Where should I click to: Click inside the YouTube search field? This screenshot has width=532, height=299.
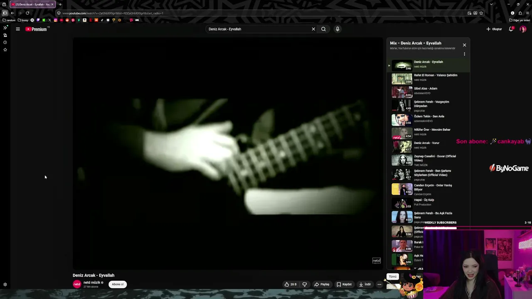click(258, 29)
